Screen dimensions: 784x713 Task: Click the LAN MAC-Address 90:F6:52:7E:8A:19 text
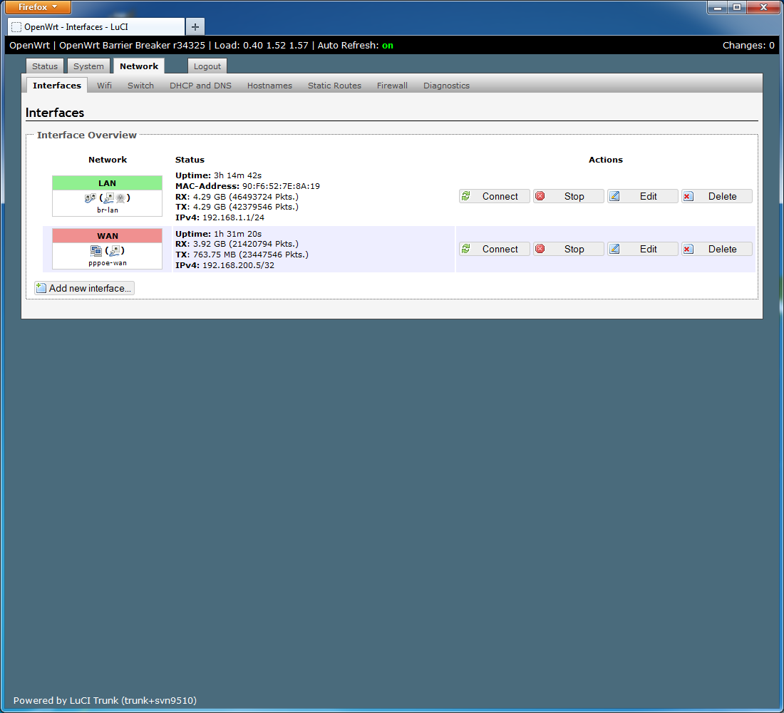247,186
